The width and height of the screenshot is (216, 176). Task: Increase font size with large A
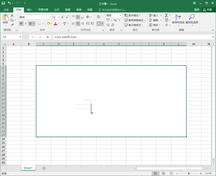coord(63,17)
